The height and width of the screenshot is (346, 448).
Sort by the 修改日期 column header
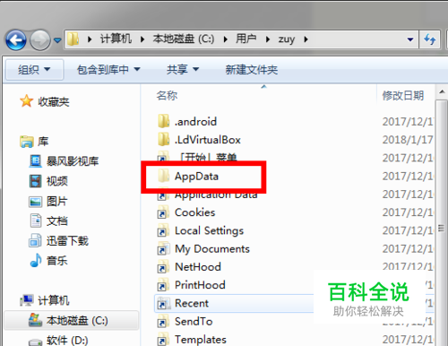coord(403,96)
